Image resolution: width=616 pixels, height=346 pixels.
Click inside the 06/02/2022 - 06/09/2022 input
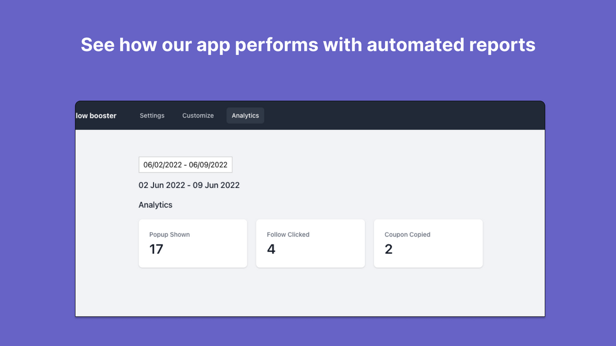point(185,164)
